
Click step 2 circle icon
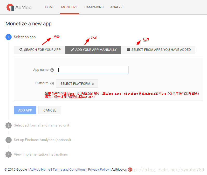tap(9, 125)
